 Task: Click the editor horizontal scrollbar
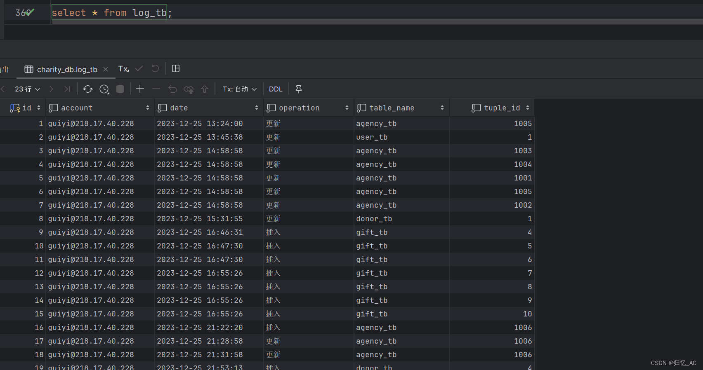pos(377,21)
